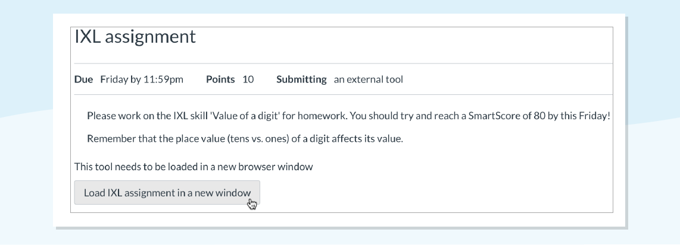Select the points value 10

(x=248, y=79)
